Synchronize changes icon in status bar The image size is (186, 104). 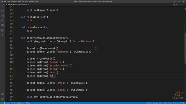click(12, 103)
